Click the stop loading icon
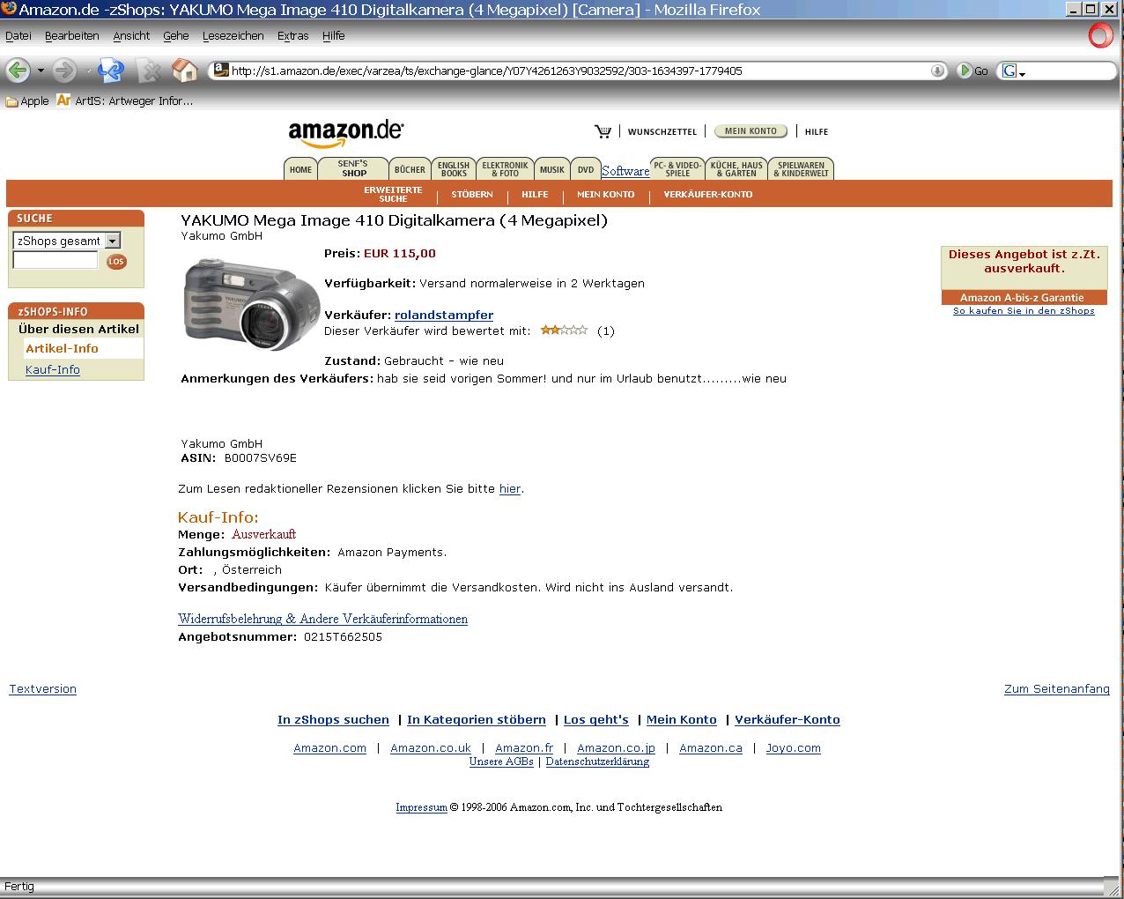 (151, 71)
